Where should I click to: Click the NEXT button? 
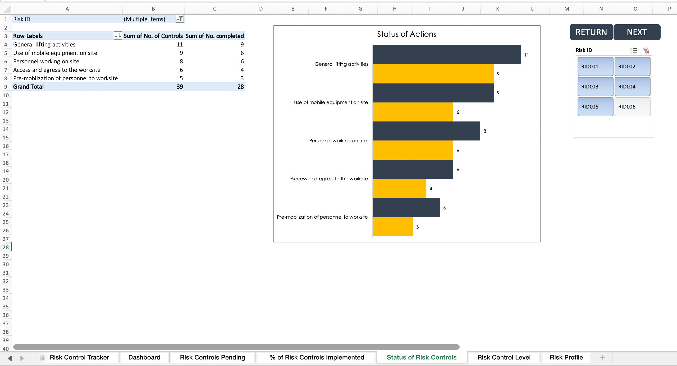(637, 32)
